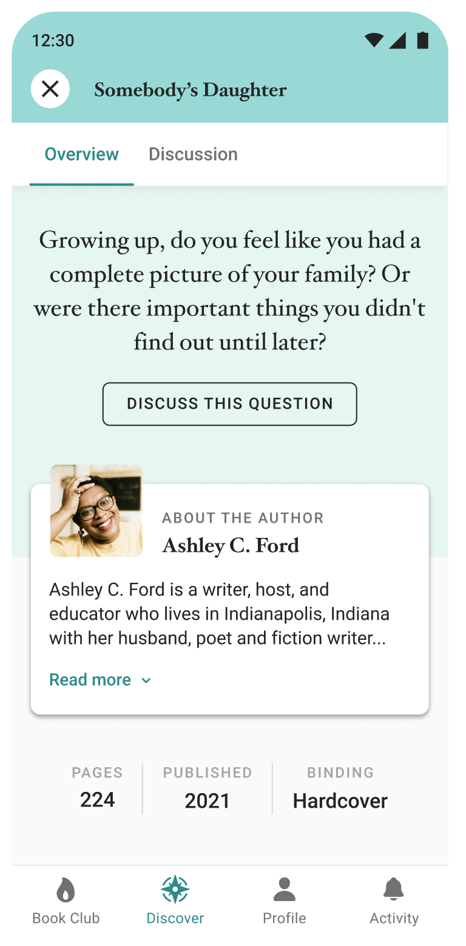Viewport: 466px width, 946px height.
Task: Close the Somebody's Daughter page
Action: (50, 89)
